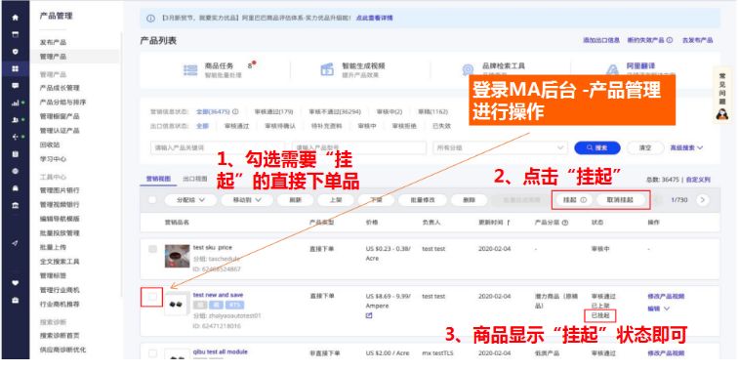Open external link icon under Ampere price
This screenshot has height=371, width=739.
pos(369,315)
